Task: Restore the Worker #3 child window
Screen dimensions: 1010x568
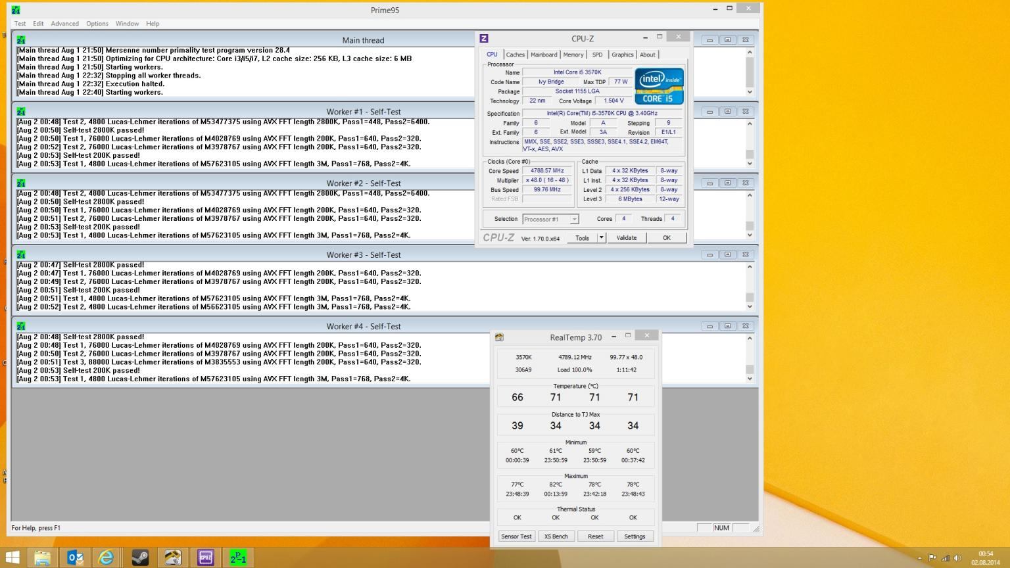Action: (x=727, y=255)
